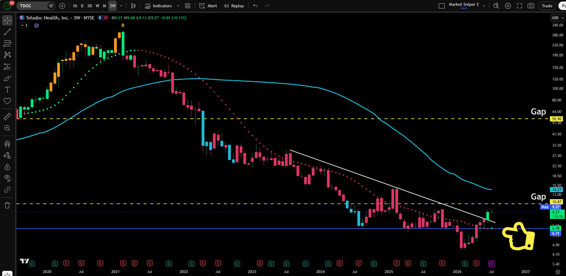
Task: Toggle stay in drawing mode
Action: (7, 155)
